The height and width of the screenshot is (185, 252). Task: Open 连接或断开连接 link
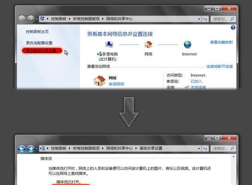(220, 67)
